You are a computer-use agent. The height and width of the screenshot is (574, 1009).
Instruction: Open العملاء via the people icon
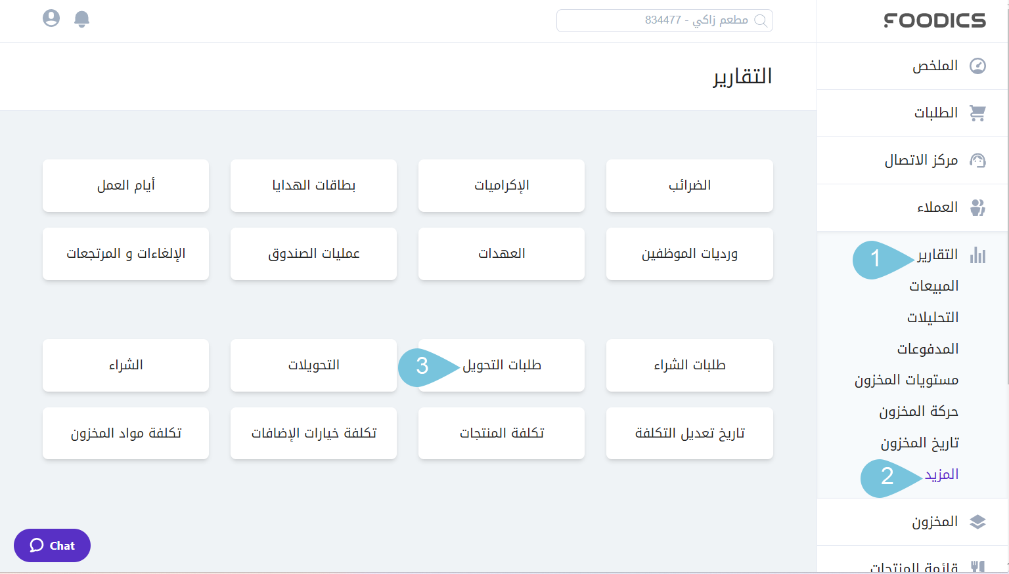[978, 207]
